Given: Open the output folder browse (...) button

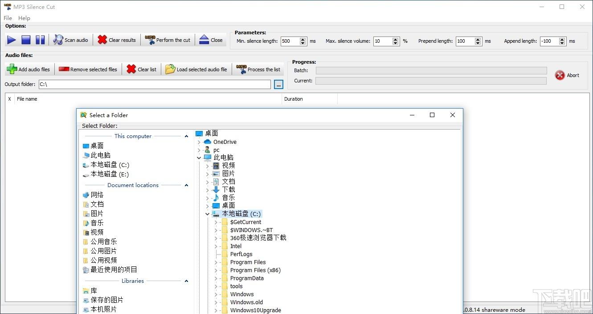Looking at the screenshot, I should tap(278, 84).
